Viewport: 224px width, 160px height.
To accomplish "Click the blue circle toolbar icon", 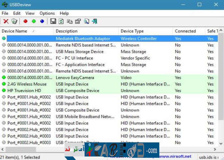I will [x=42, y=21].
